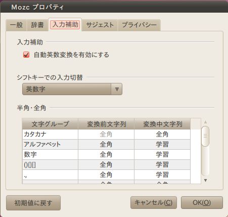This screenshot has height=217, width=228.
Task: Change 数字 変換前文字列 cell 全角
Action: click(106, 155)
